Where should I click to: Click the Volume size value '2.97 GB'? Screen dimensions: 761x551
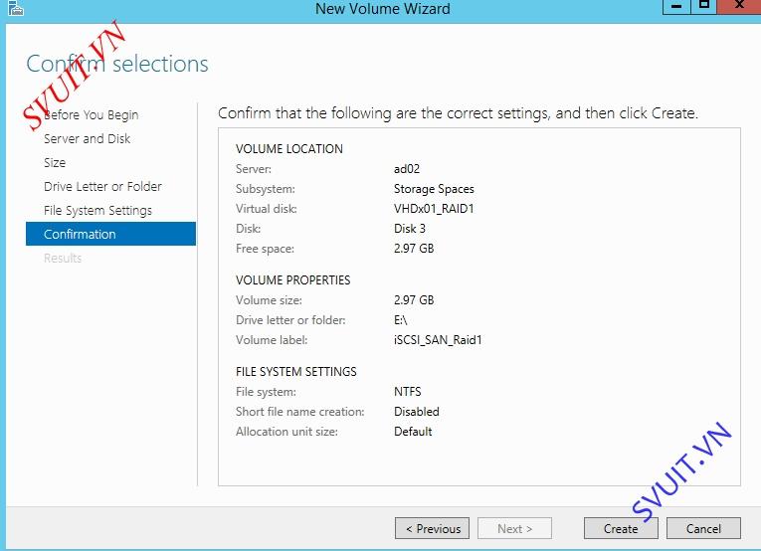(414, 300)
